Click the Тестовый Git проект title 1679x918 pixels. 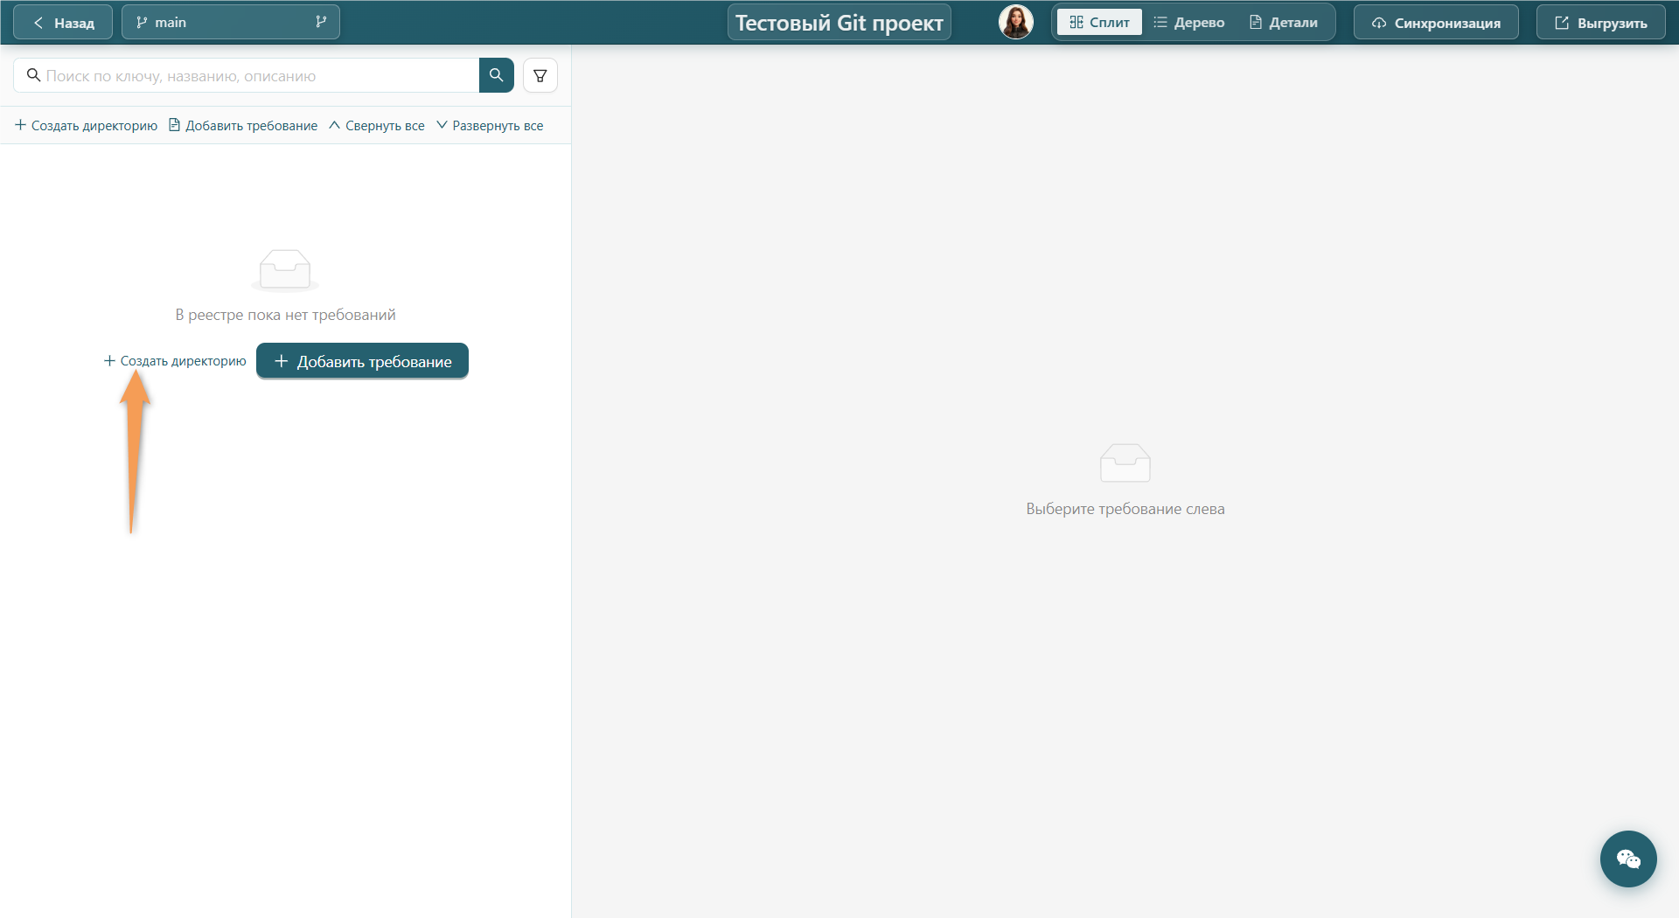839,22
